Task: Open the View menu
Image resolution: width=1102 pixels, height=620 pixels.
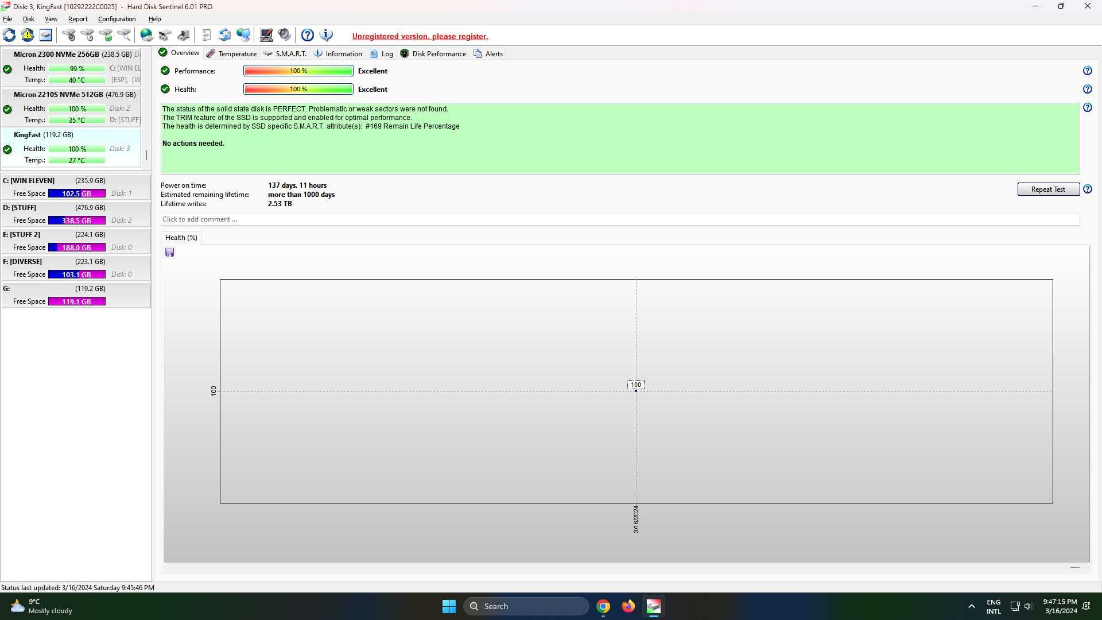Action: [51, 19]
